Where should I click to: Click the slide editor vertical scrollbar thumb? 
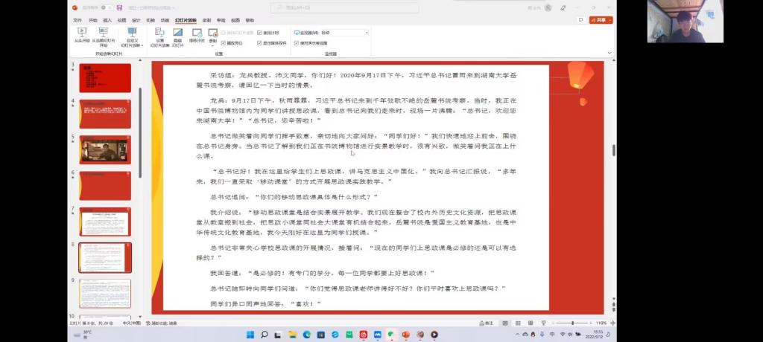[x=613, y=150]
